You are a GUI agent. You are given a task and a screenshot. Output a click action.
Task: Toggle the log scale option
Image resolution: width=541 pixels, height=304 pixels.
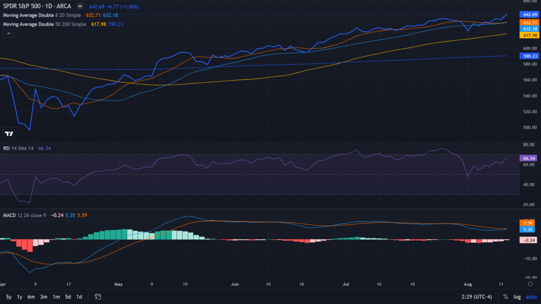[517, 297]
